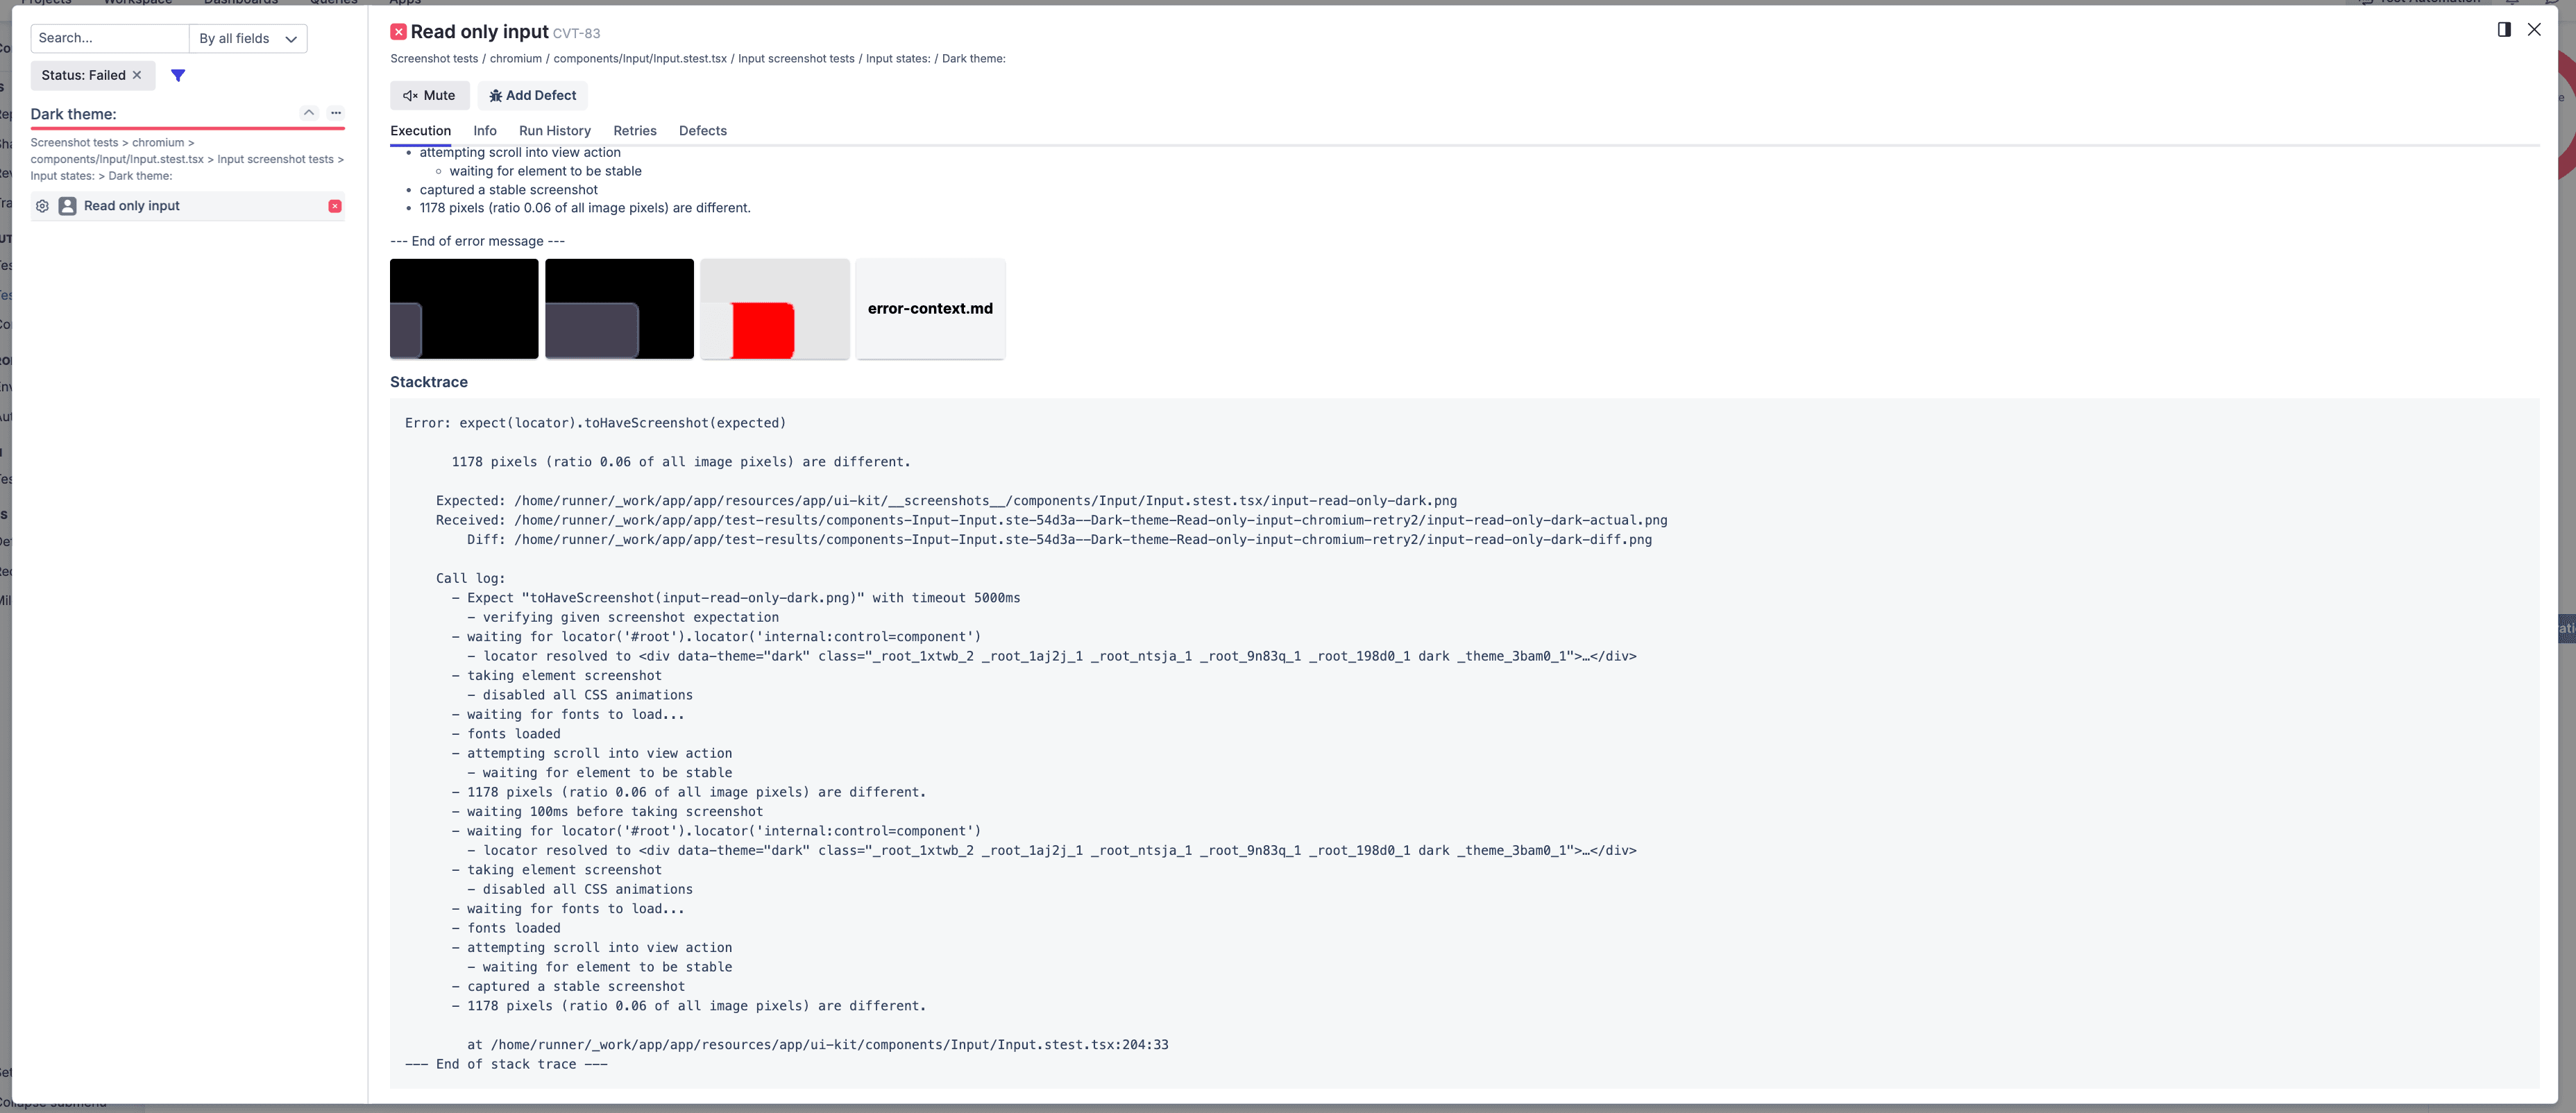Open the Run History tab
Screen dimensions: 2576x1113
point(555,131)
